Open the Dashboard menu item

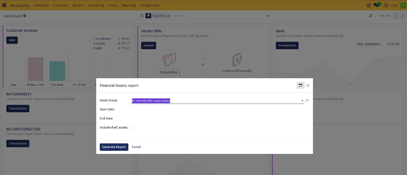pyautogui.click(x=41, y=5)
